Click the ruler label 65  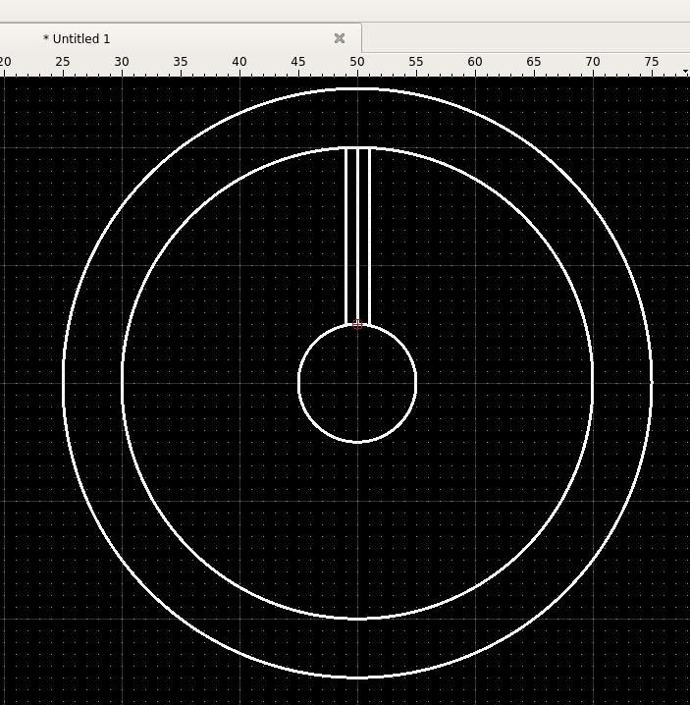pyautogui.click(x=534, y=62)
